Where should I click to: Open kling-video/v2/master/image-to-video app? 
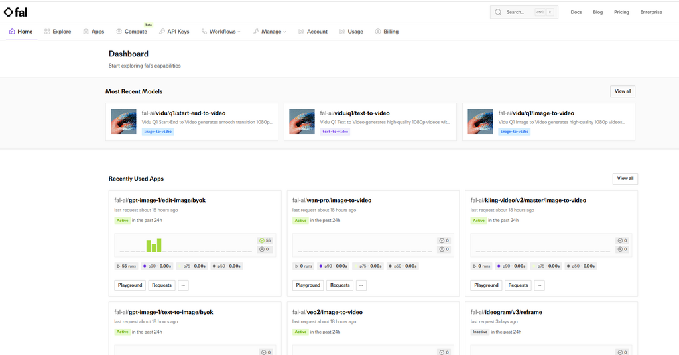528,200
